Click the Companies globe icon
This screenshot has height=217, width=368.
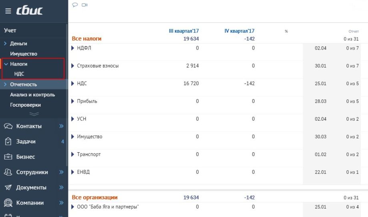[8, 203]
